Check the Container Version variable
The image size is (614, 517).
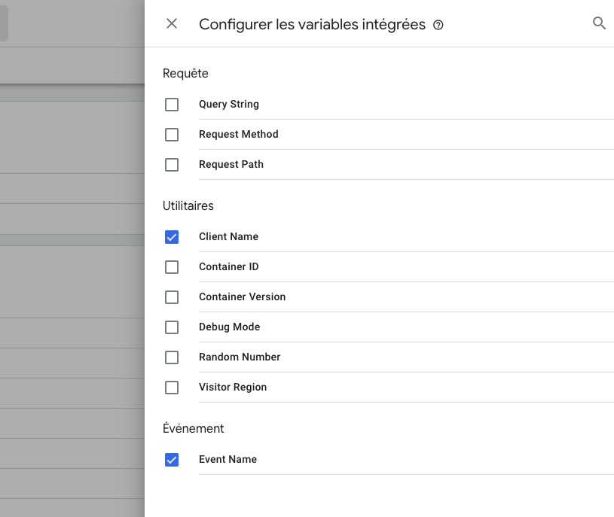[172, 297]
